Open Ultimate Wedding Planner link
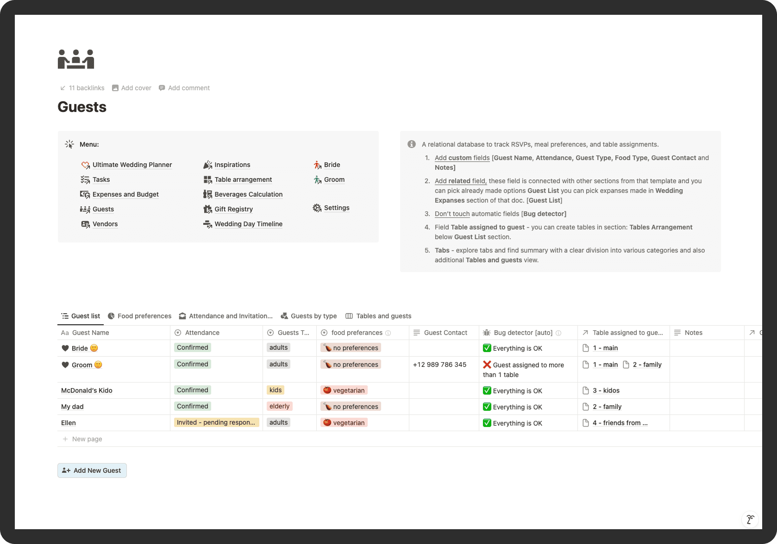This screenshot has width=777, height=544. (x=132, y=165)
